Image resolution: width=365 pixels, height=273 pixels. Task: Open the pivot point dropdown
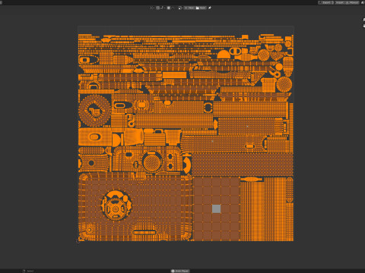152,8
